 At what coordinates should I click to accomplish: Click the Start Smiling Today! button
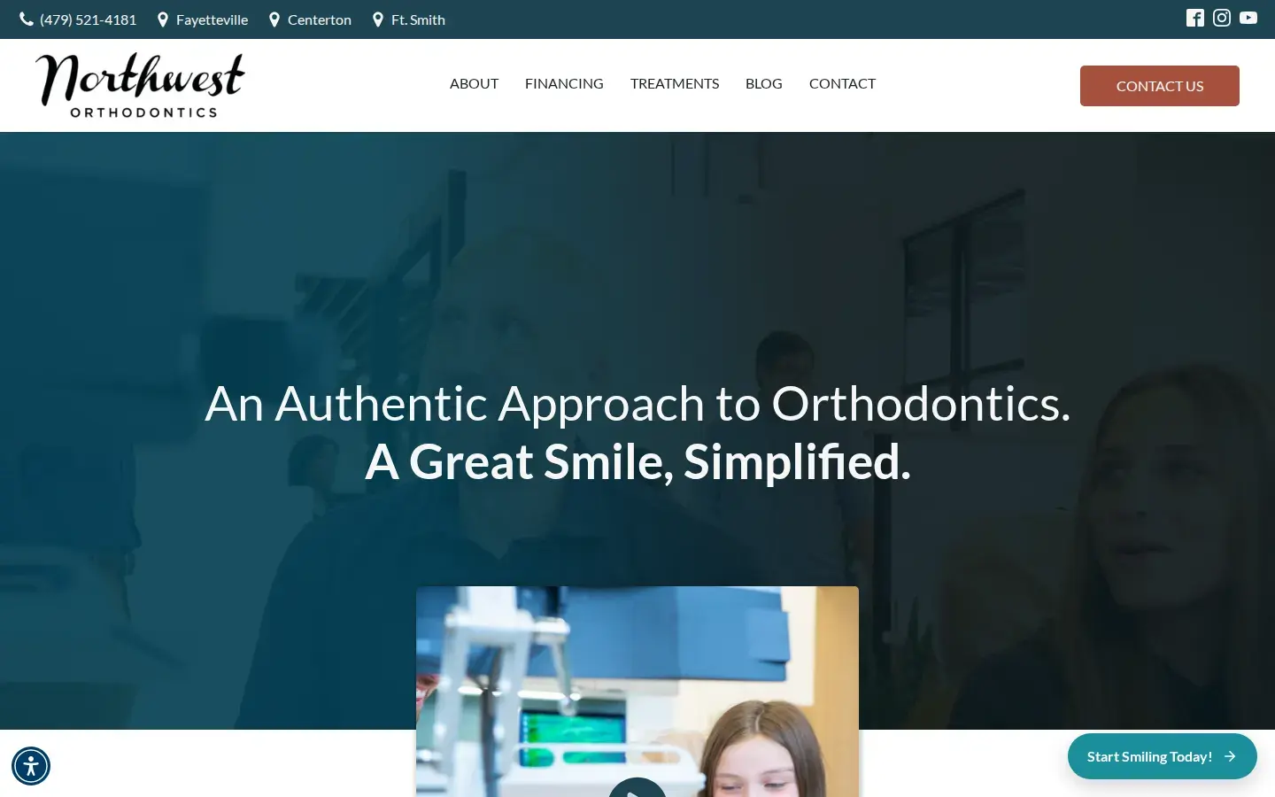point(1163,756)
